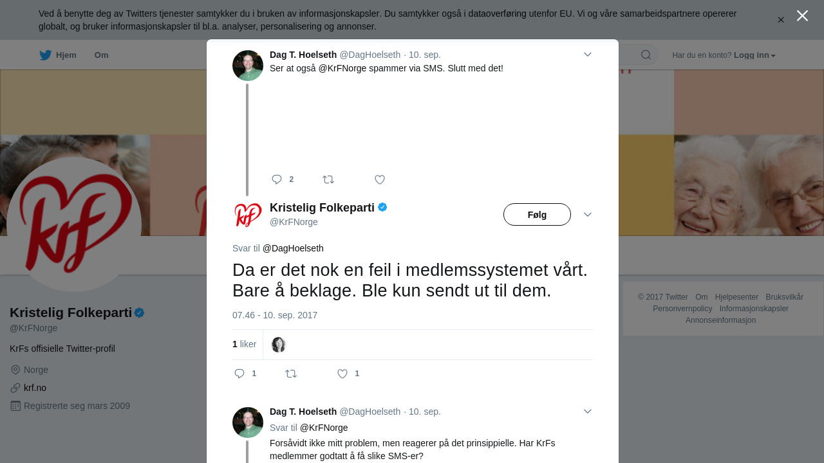824x463 pixels.
Task: Open the Om menu item
Action: click(101, 55)
